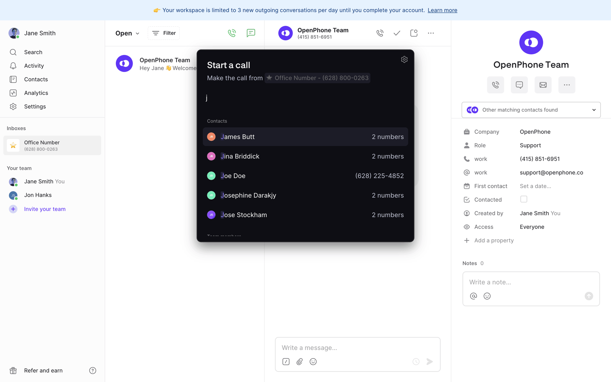Click Jane Smith profile at top
Viewport: 611px width, 382px height.
(x=32, y=33)
